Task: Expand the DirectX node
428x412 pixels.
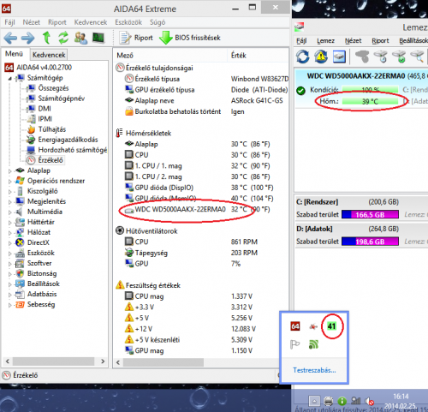Action: 9,242
